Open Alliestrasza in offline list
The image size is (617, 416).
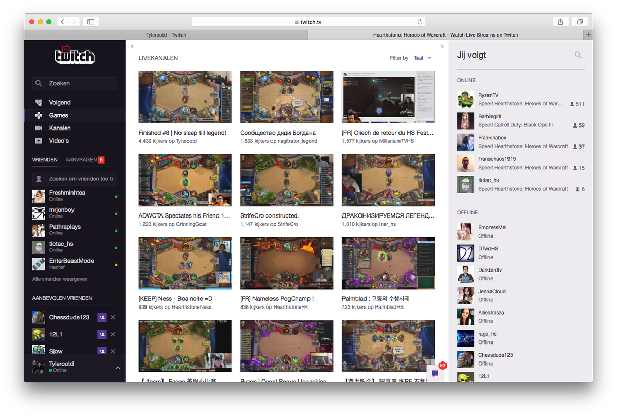tap(521, 317)
